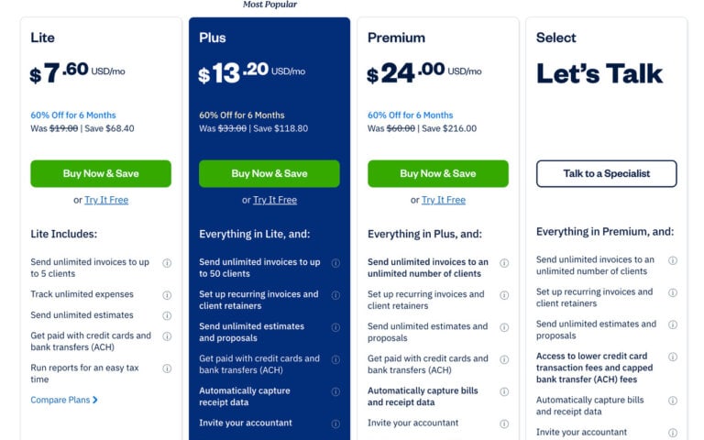
Task: Click info icon for Plus 50 clients invoices
Action: [335, 263]
